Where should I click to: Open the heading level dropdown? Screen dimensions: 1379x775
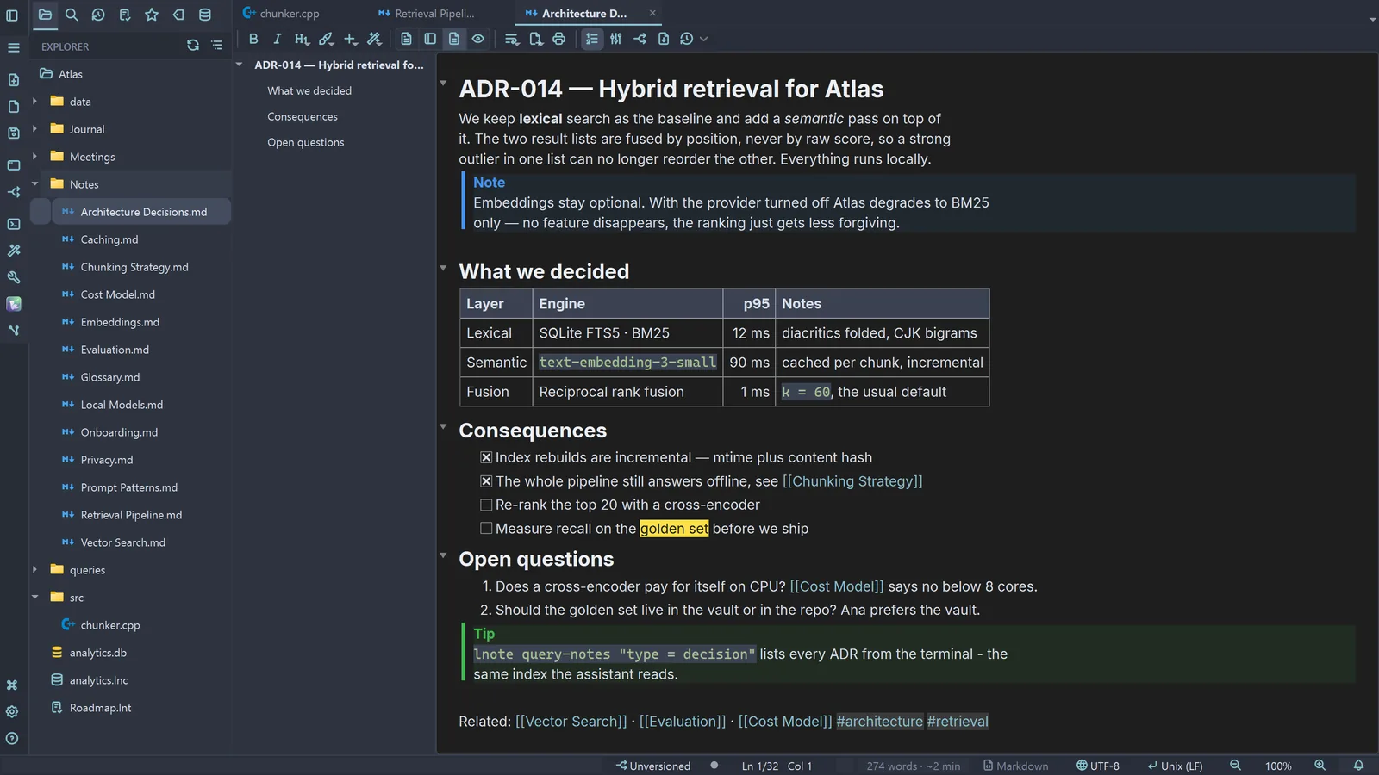pos(302,39)
